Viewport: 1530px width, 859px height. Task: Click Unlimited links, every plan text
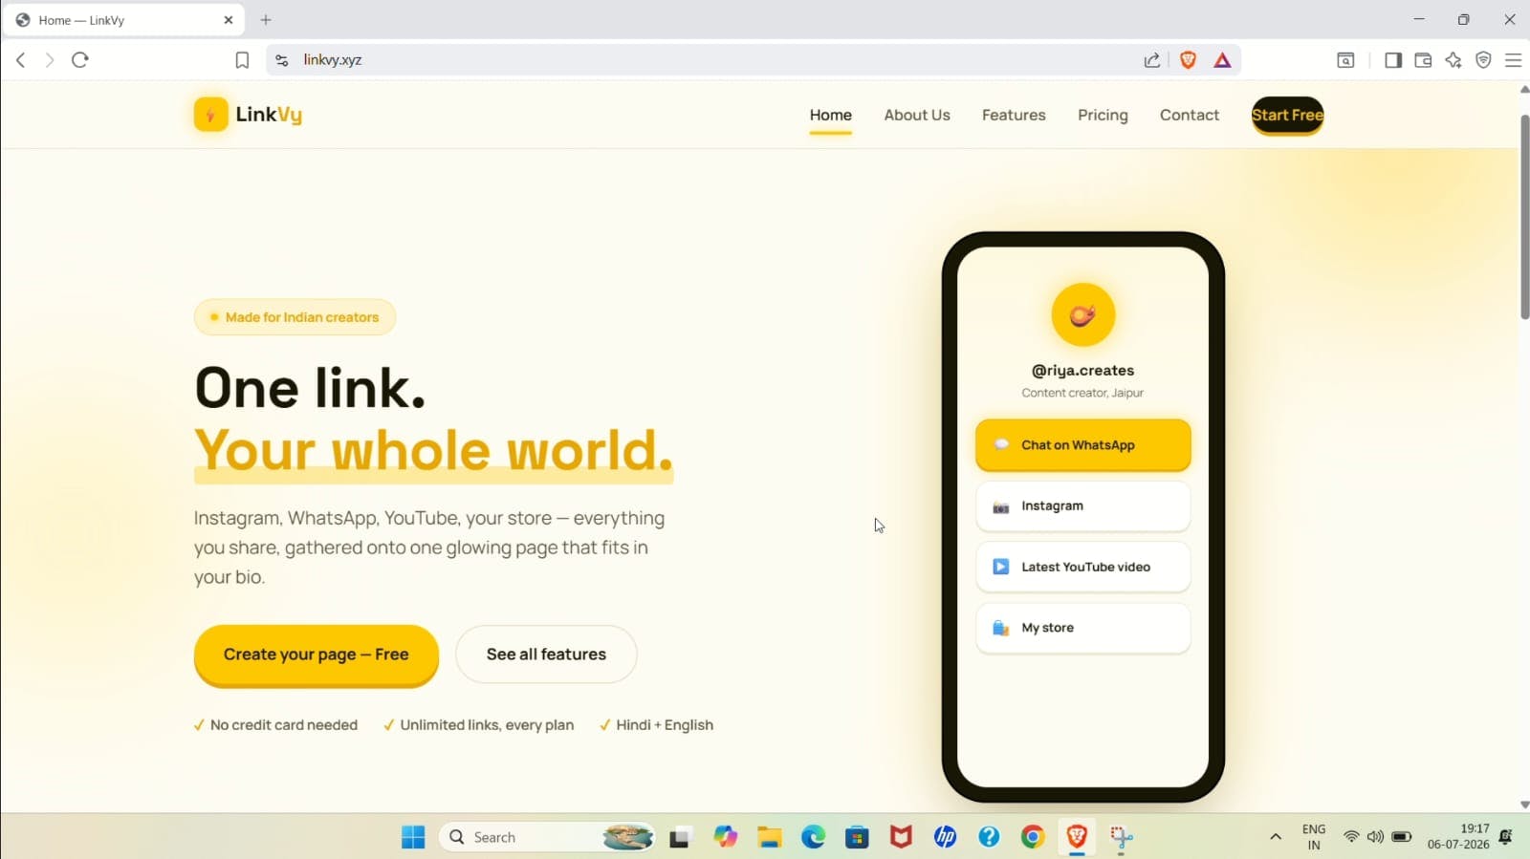click(x=487, y=725)
